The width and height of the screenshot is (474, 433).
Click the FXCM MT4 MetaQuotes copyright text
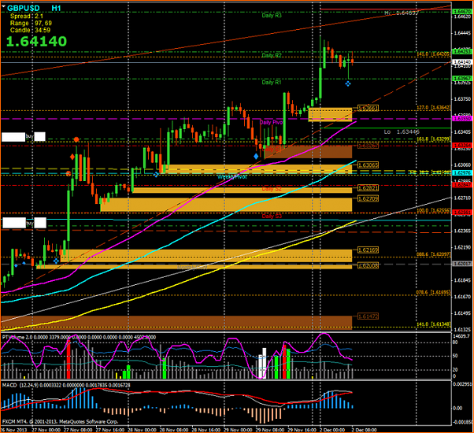pyautogui.click(x=60, y=422)
